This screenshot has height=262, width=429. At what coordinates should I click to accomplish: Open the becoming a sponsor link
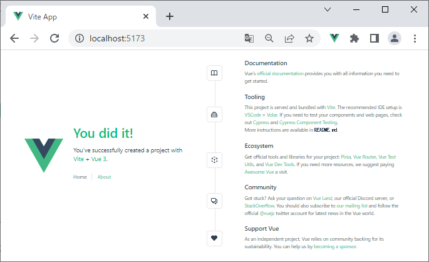pyautogui.click(x=335, y=246)
